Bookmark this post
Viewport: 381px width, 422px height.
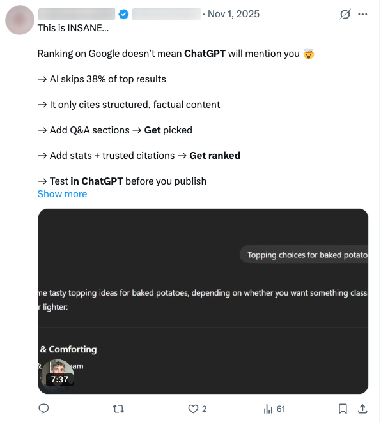click(343, 409)
